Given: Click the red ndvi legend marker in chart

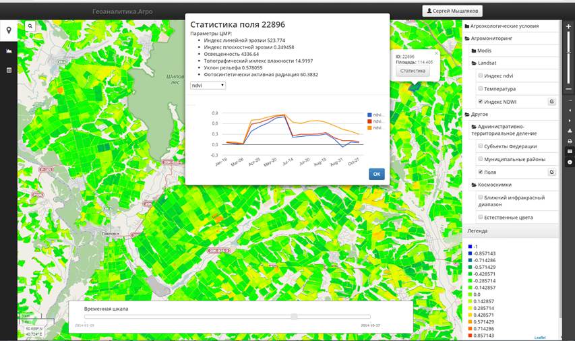Looking at the screenshot, I should (x=369, y=121).
